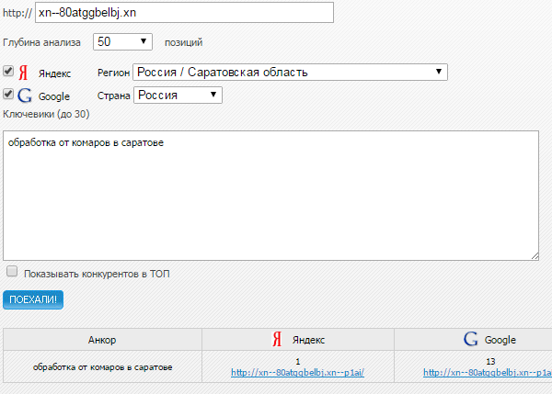Click the http:// prefix label
Image resolution: width=552 pixels, height=394 pixels.
(17, 13)
